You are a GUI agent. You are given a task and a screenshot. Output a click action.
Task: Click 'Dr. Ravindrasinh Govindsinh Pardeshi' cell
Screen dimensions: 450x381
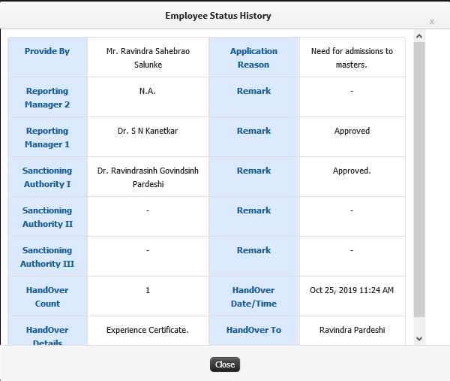[x=148, y=177]
